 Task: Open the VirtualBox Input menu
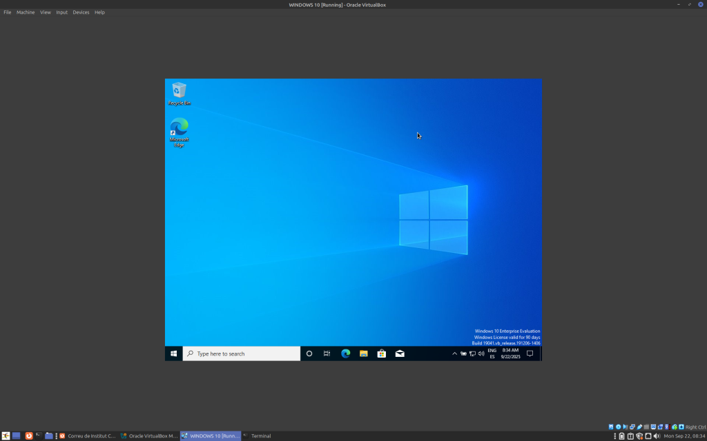pos(62,12)
